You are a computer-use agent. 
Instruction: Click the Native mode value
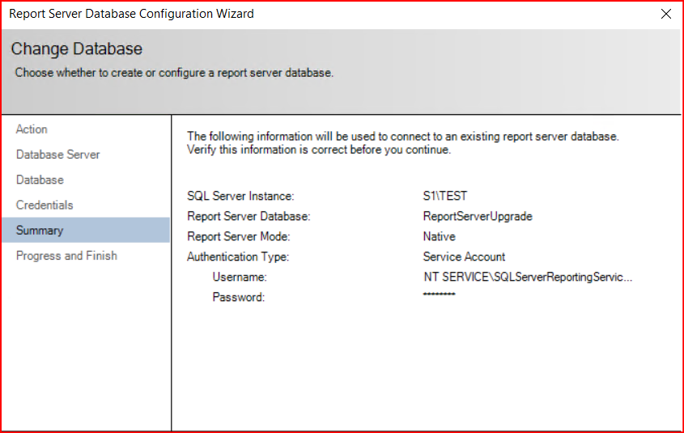439,236
